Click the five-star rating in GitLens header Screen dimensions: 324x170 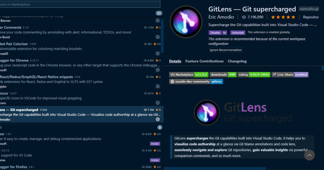tap(283, 17)
